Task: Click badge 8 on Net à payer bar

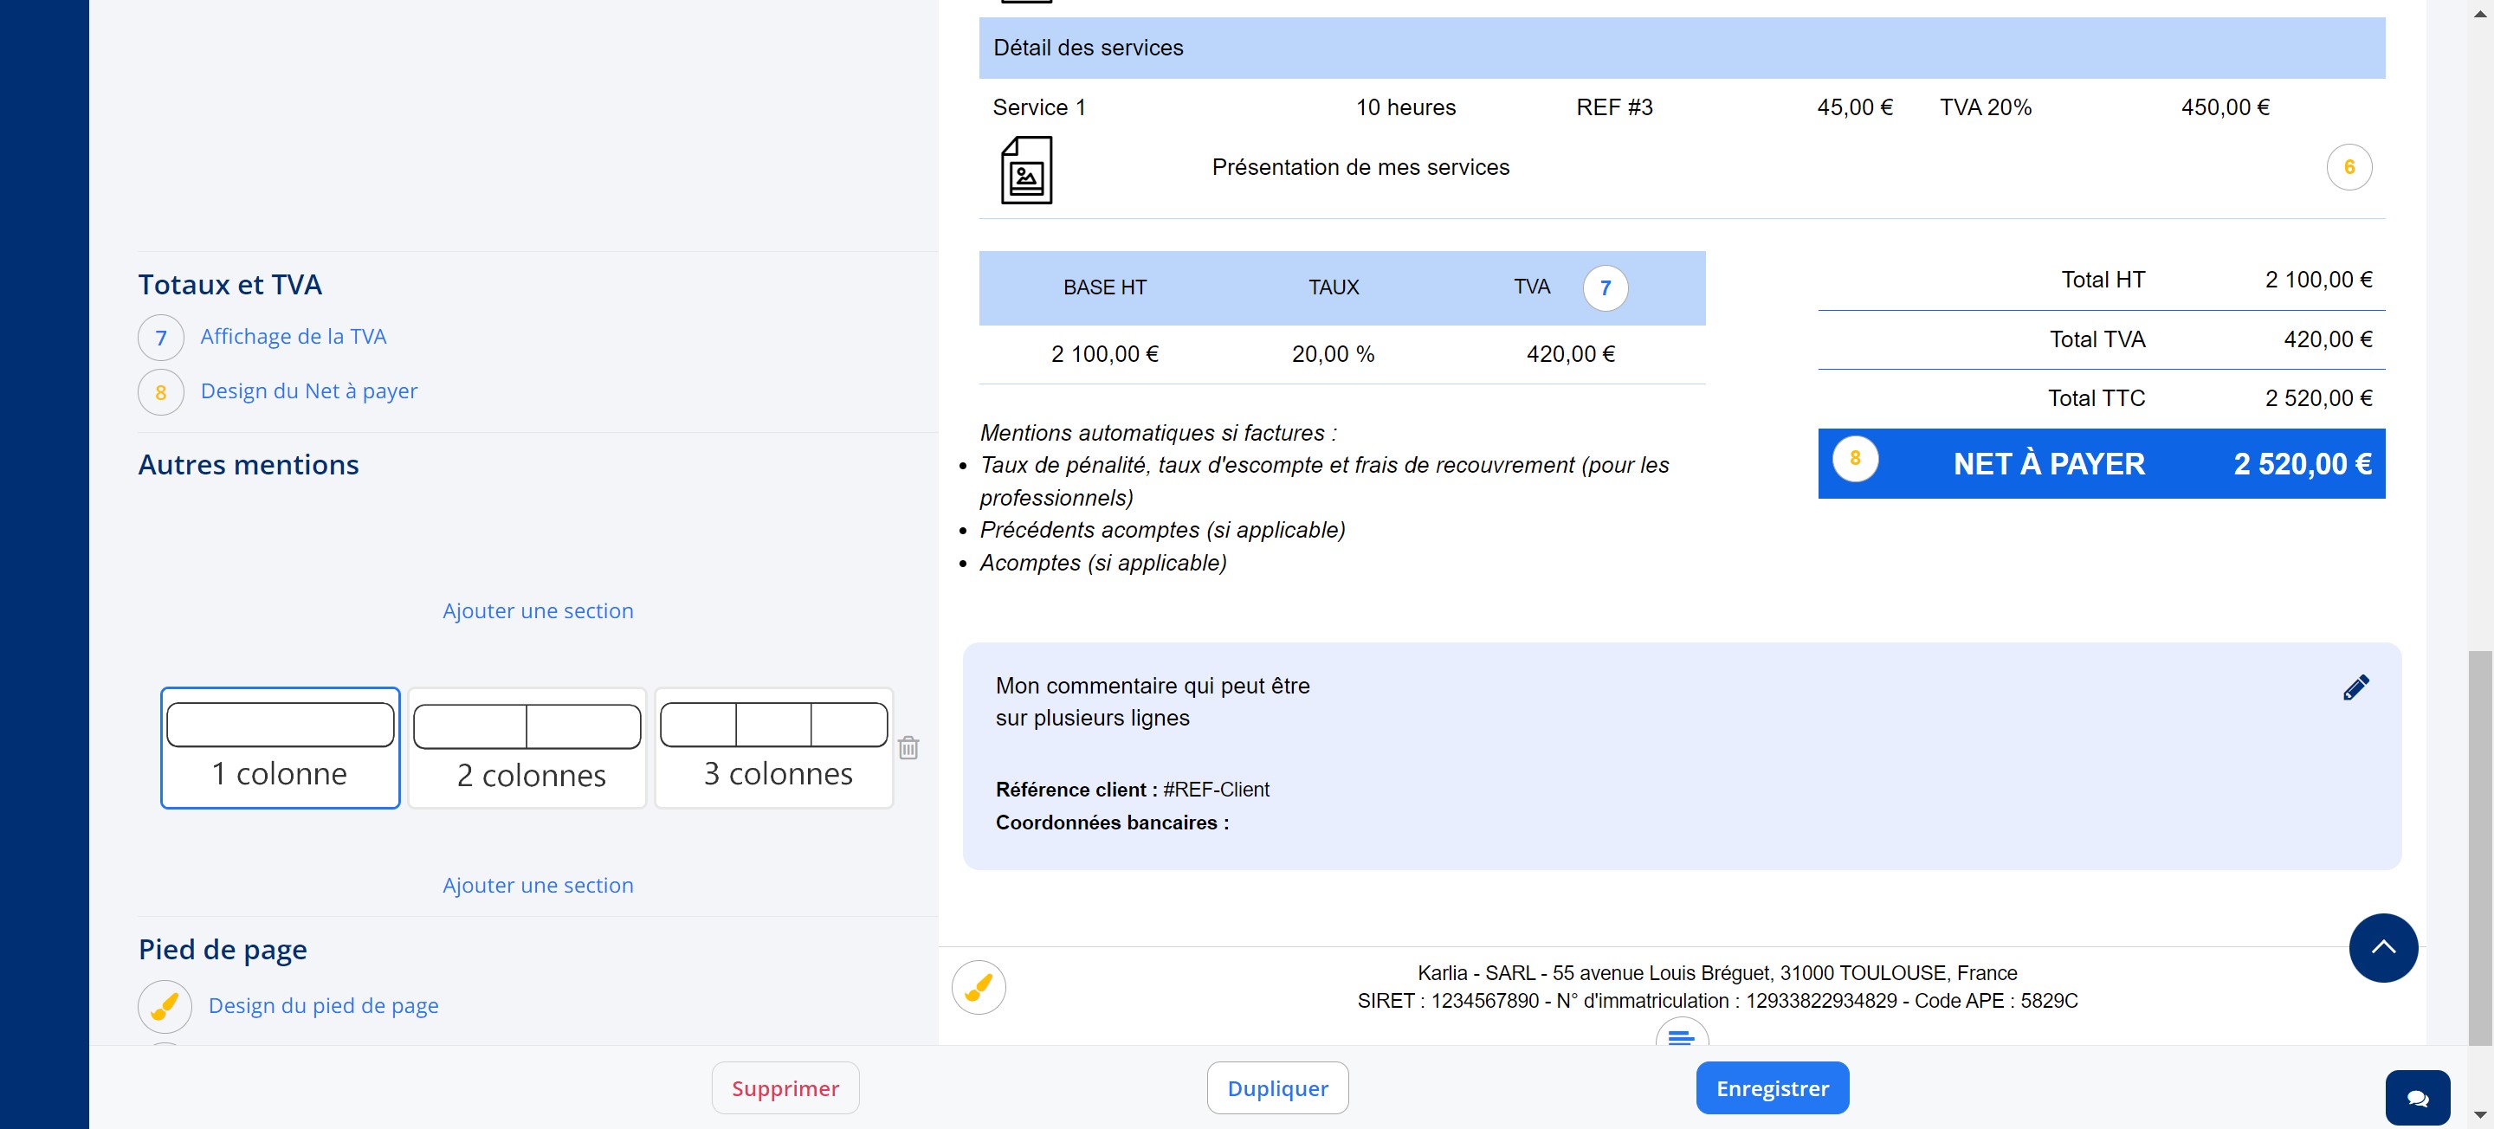Action: [x=1855, y=459]
